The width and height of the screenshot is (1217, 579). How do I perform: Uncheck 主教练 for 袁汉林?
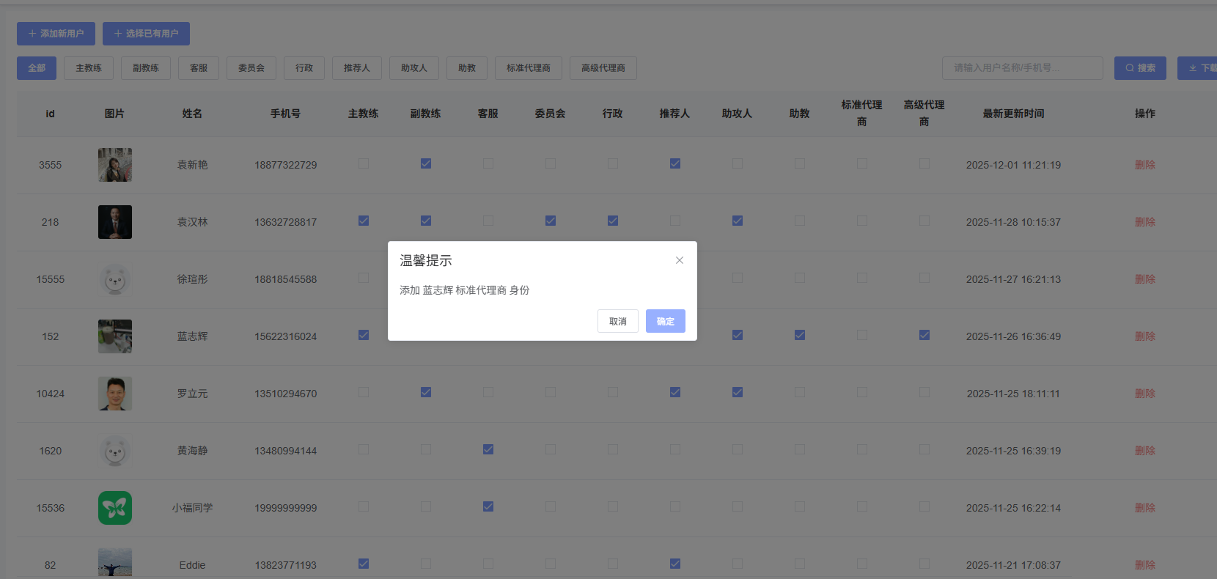coord(364,221)
